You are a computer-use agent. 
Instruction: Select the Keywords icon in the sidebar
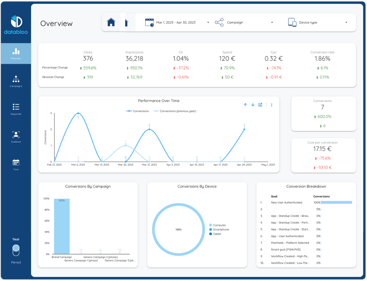15,108
